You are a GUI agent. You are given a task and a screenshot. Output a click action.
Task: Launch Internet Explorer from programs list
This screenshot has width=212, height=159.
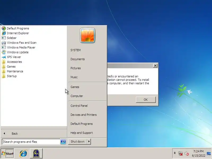18,33
